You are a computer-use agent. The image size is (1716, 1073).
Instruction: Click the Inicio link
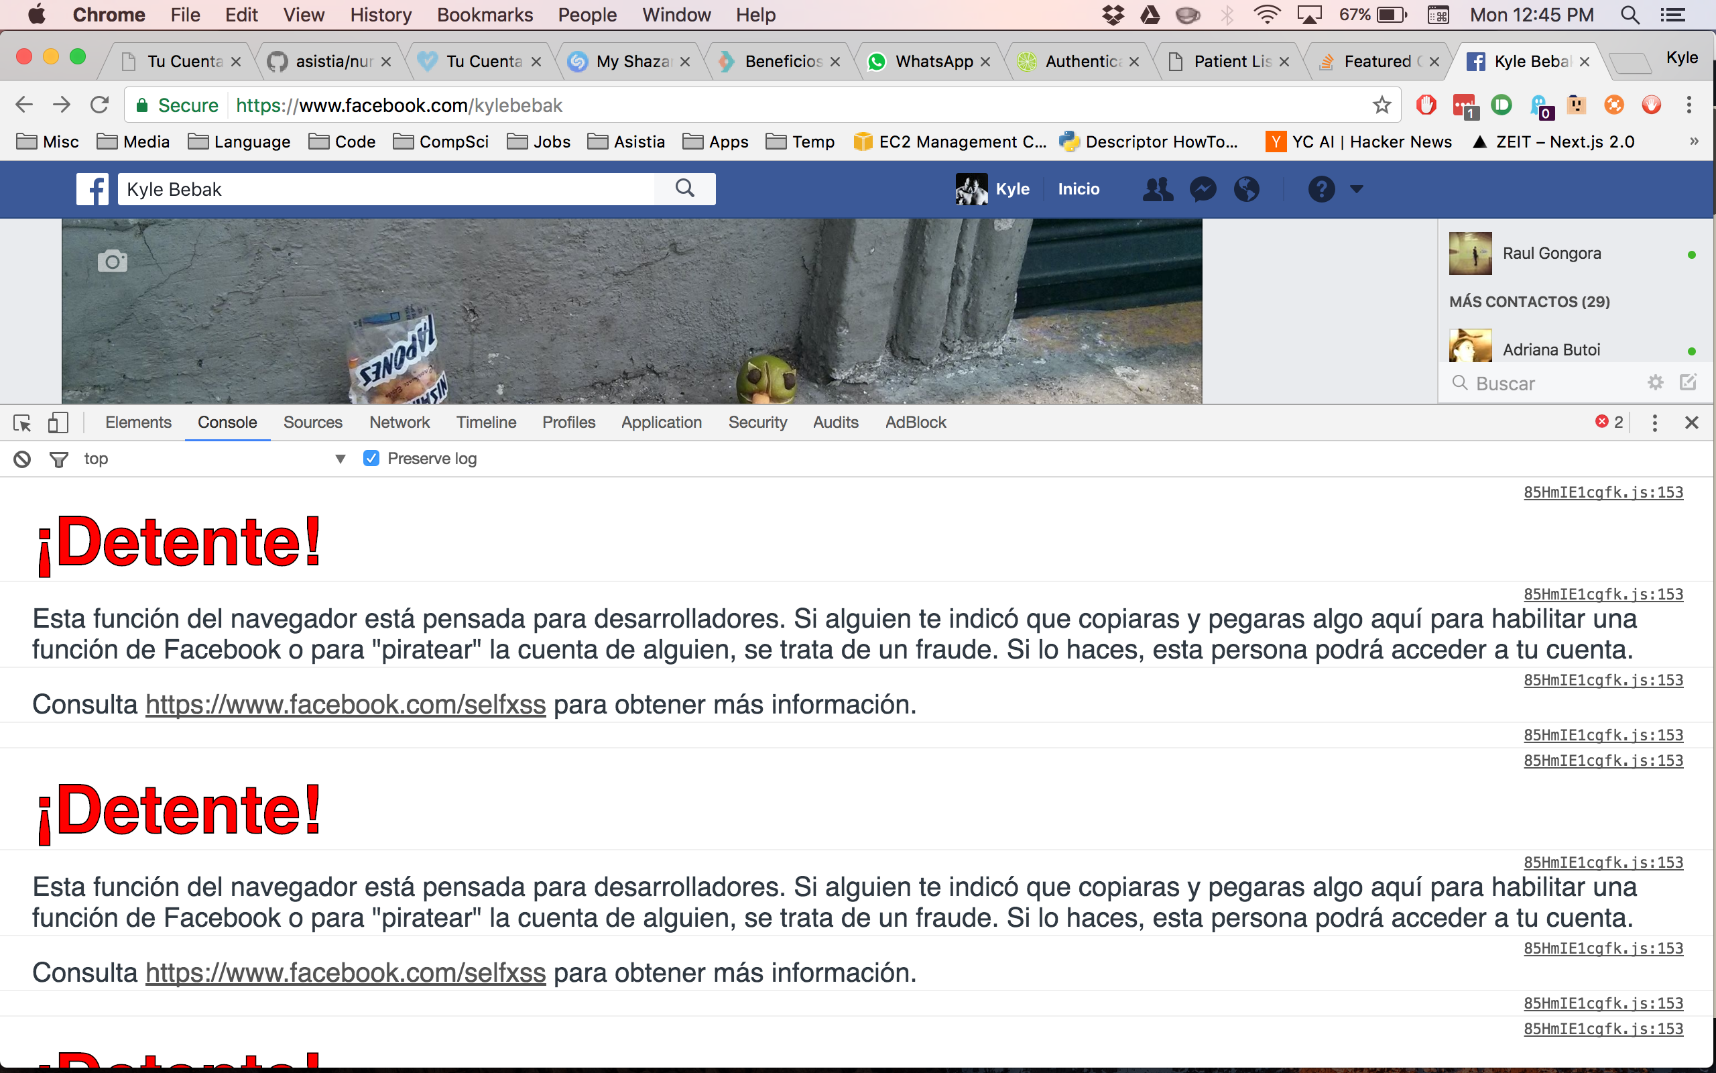(1078, 190)
